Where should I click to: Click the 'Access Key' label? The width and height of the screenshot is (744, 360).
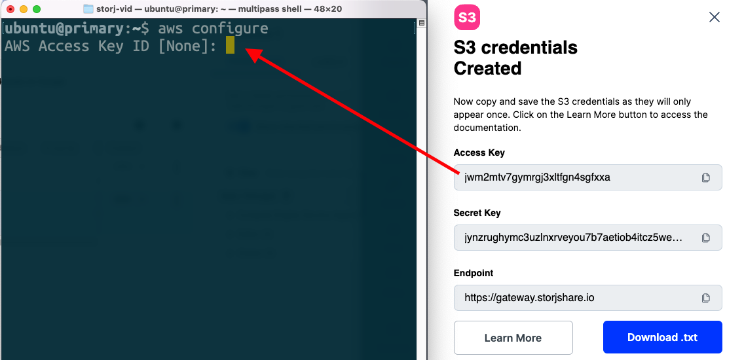(x=479, y=153)
